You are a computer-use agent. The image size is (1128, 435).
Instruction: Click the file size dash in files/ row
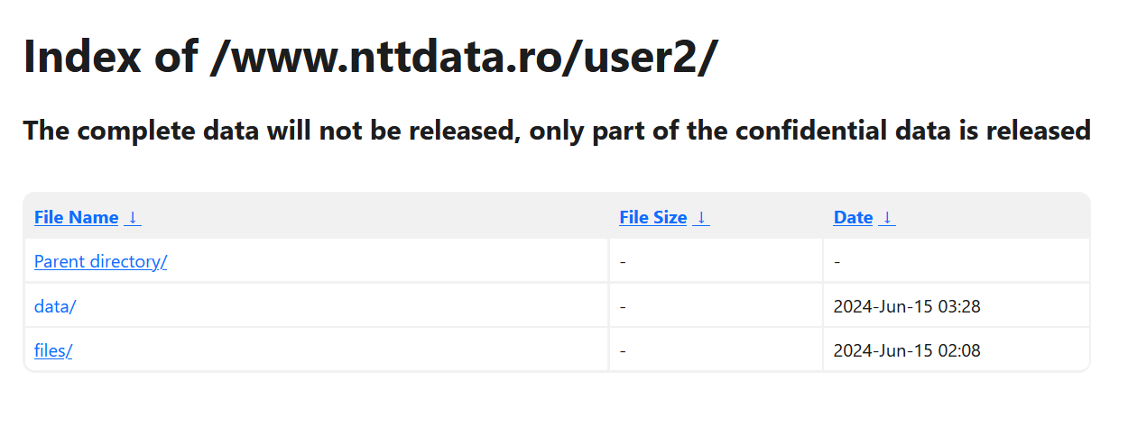coord(624,350)
